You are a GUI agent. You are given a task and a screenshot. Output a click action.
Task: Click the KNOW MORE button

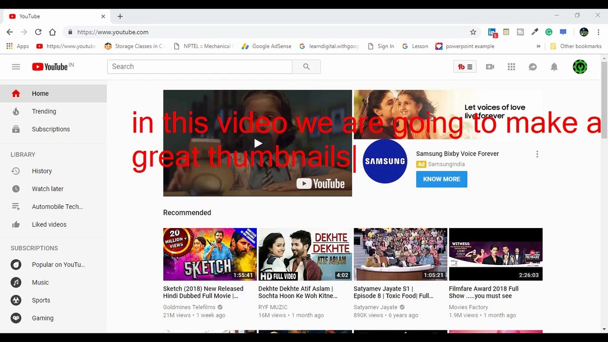click(442, 179)
